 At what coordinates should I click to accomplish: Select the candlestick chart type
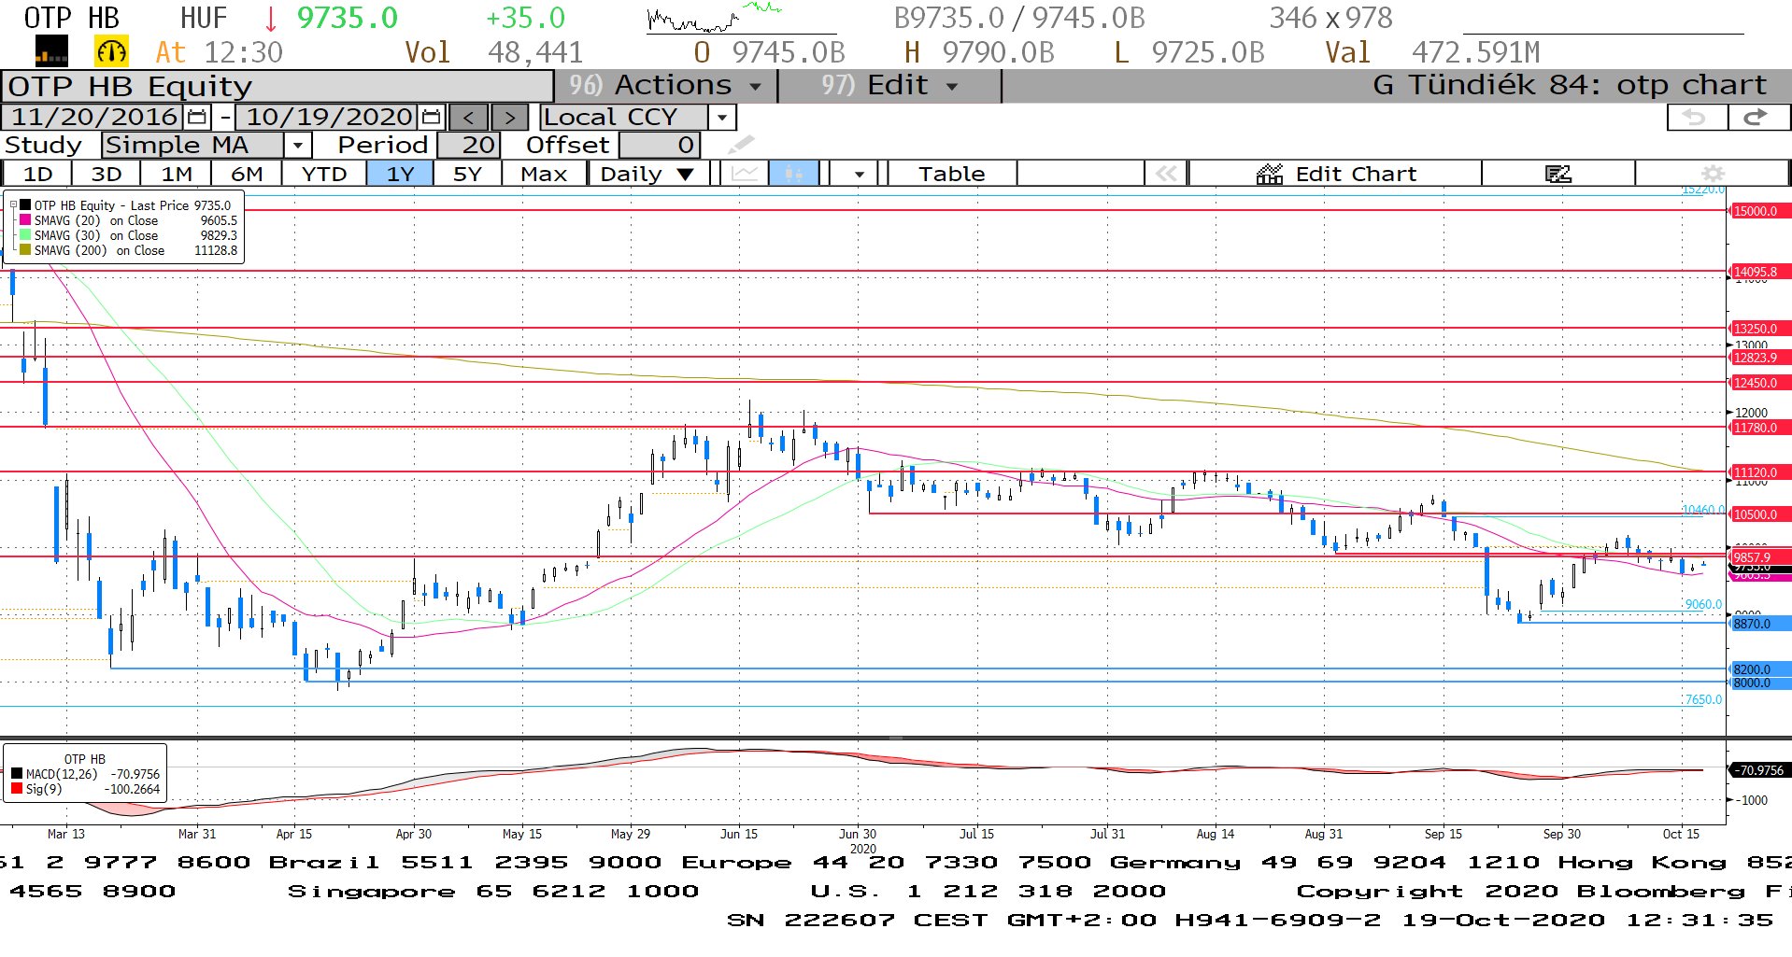(794, 174)
